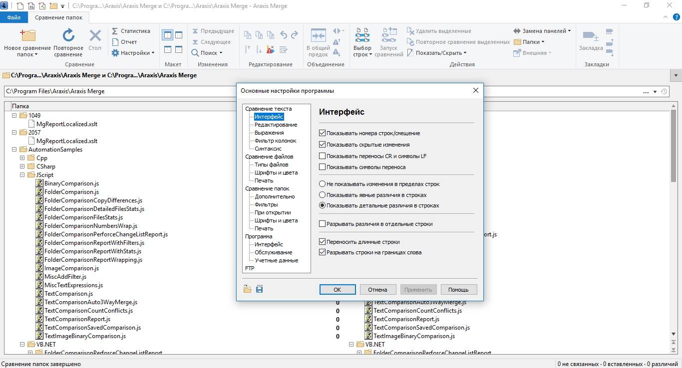Go to Предыдущее change
This screenshot has height=368, width=682.
coord(213,31)
